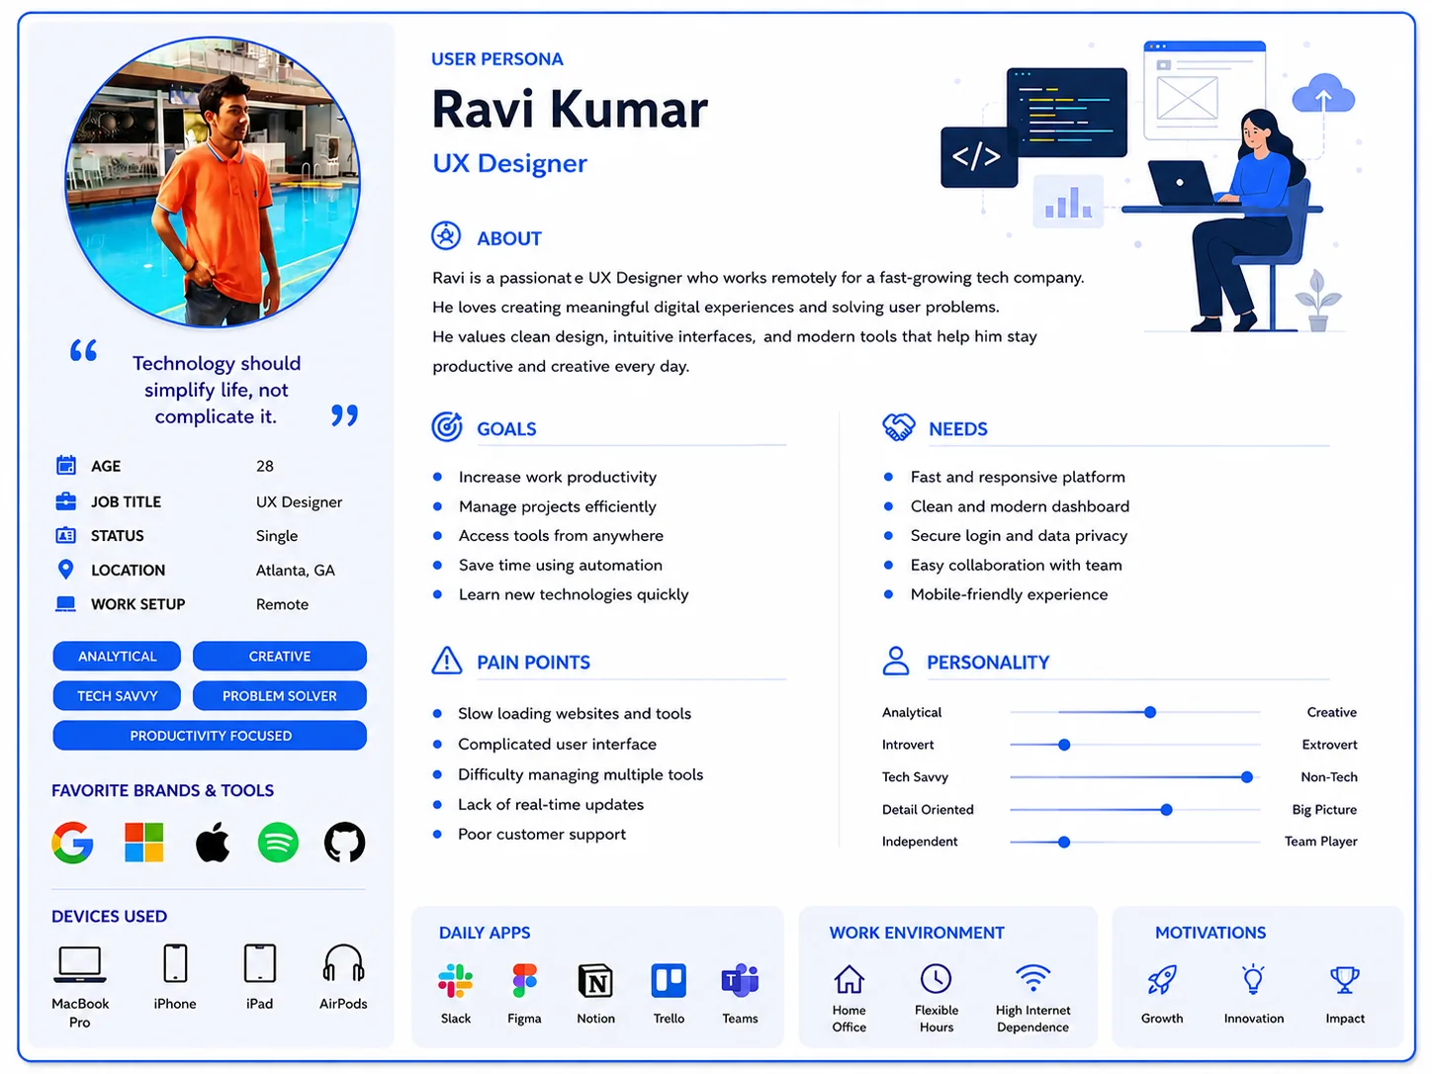Open the Figma app icon
Screen dimensions: 1432x1074
click(525, 981)
